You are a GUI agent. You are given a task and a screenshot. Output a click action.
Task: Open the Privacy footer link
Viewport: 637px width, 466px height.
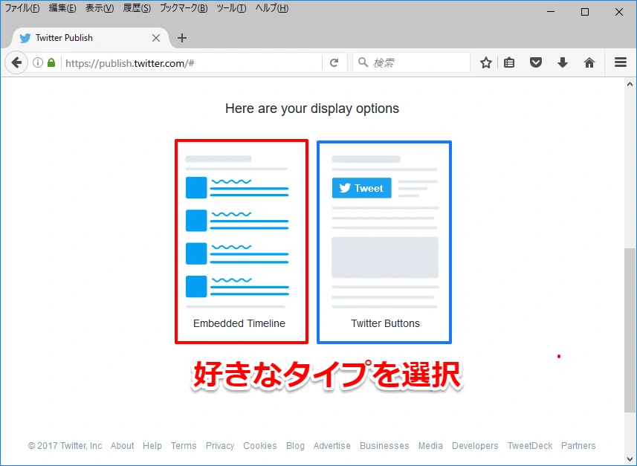[220, 446]
